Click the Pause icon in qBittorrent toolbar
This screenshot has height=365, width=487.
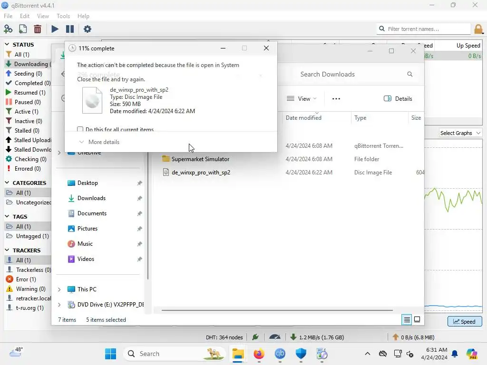[x=70, y=29]
